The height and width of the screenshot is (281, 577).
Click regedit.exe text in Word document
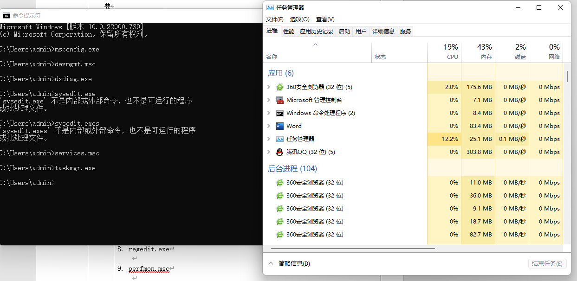[149, 249]
